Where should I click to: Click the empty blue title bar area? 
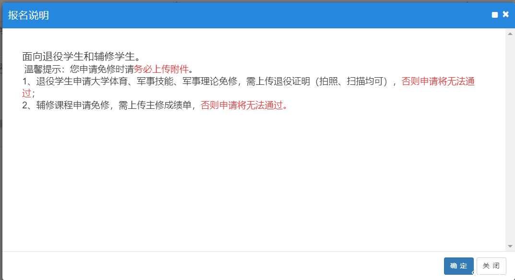pyautogui.click(x=264, y=15)
